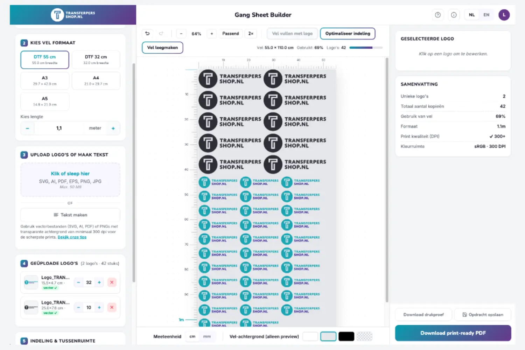Decrease sheet length with minus
525x350 pixels.
click(27, 128)
